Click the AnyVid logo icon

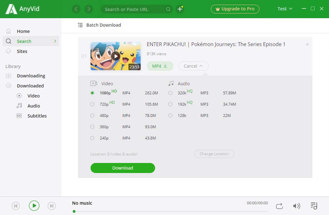point(11,9)
